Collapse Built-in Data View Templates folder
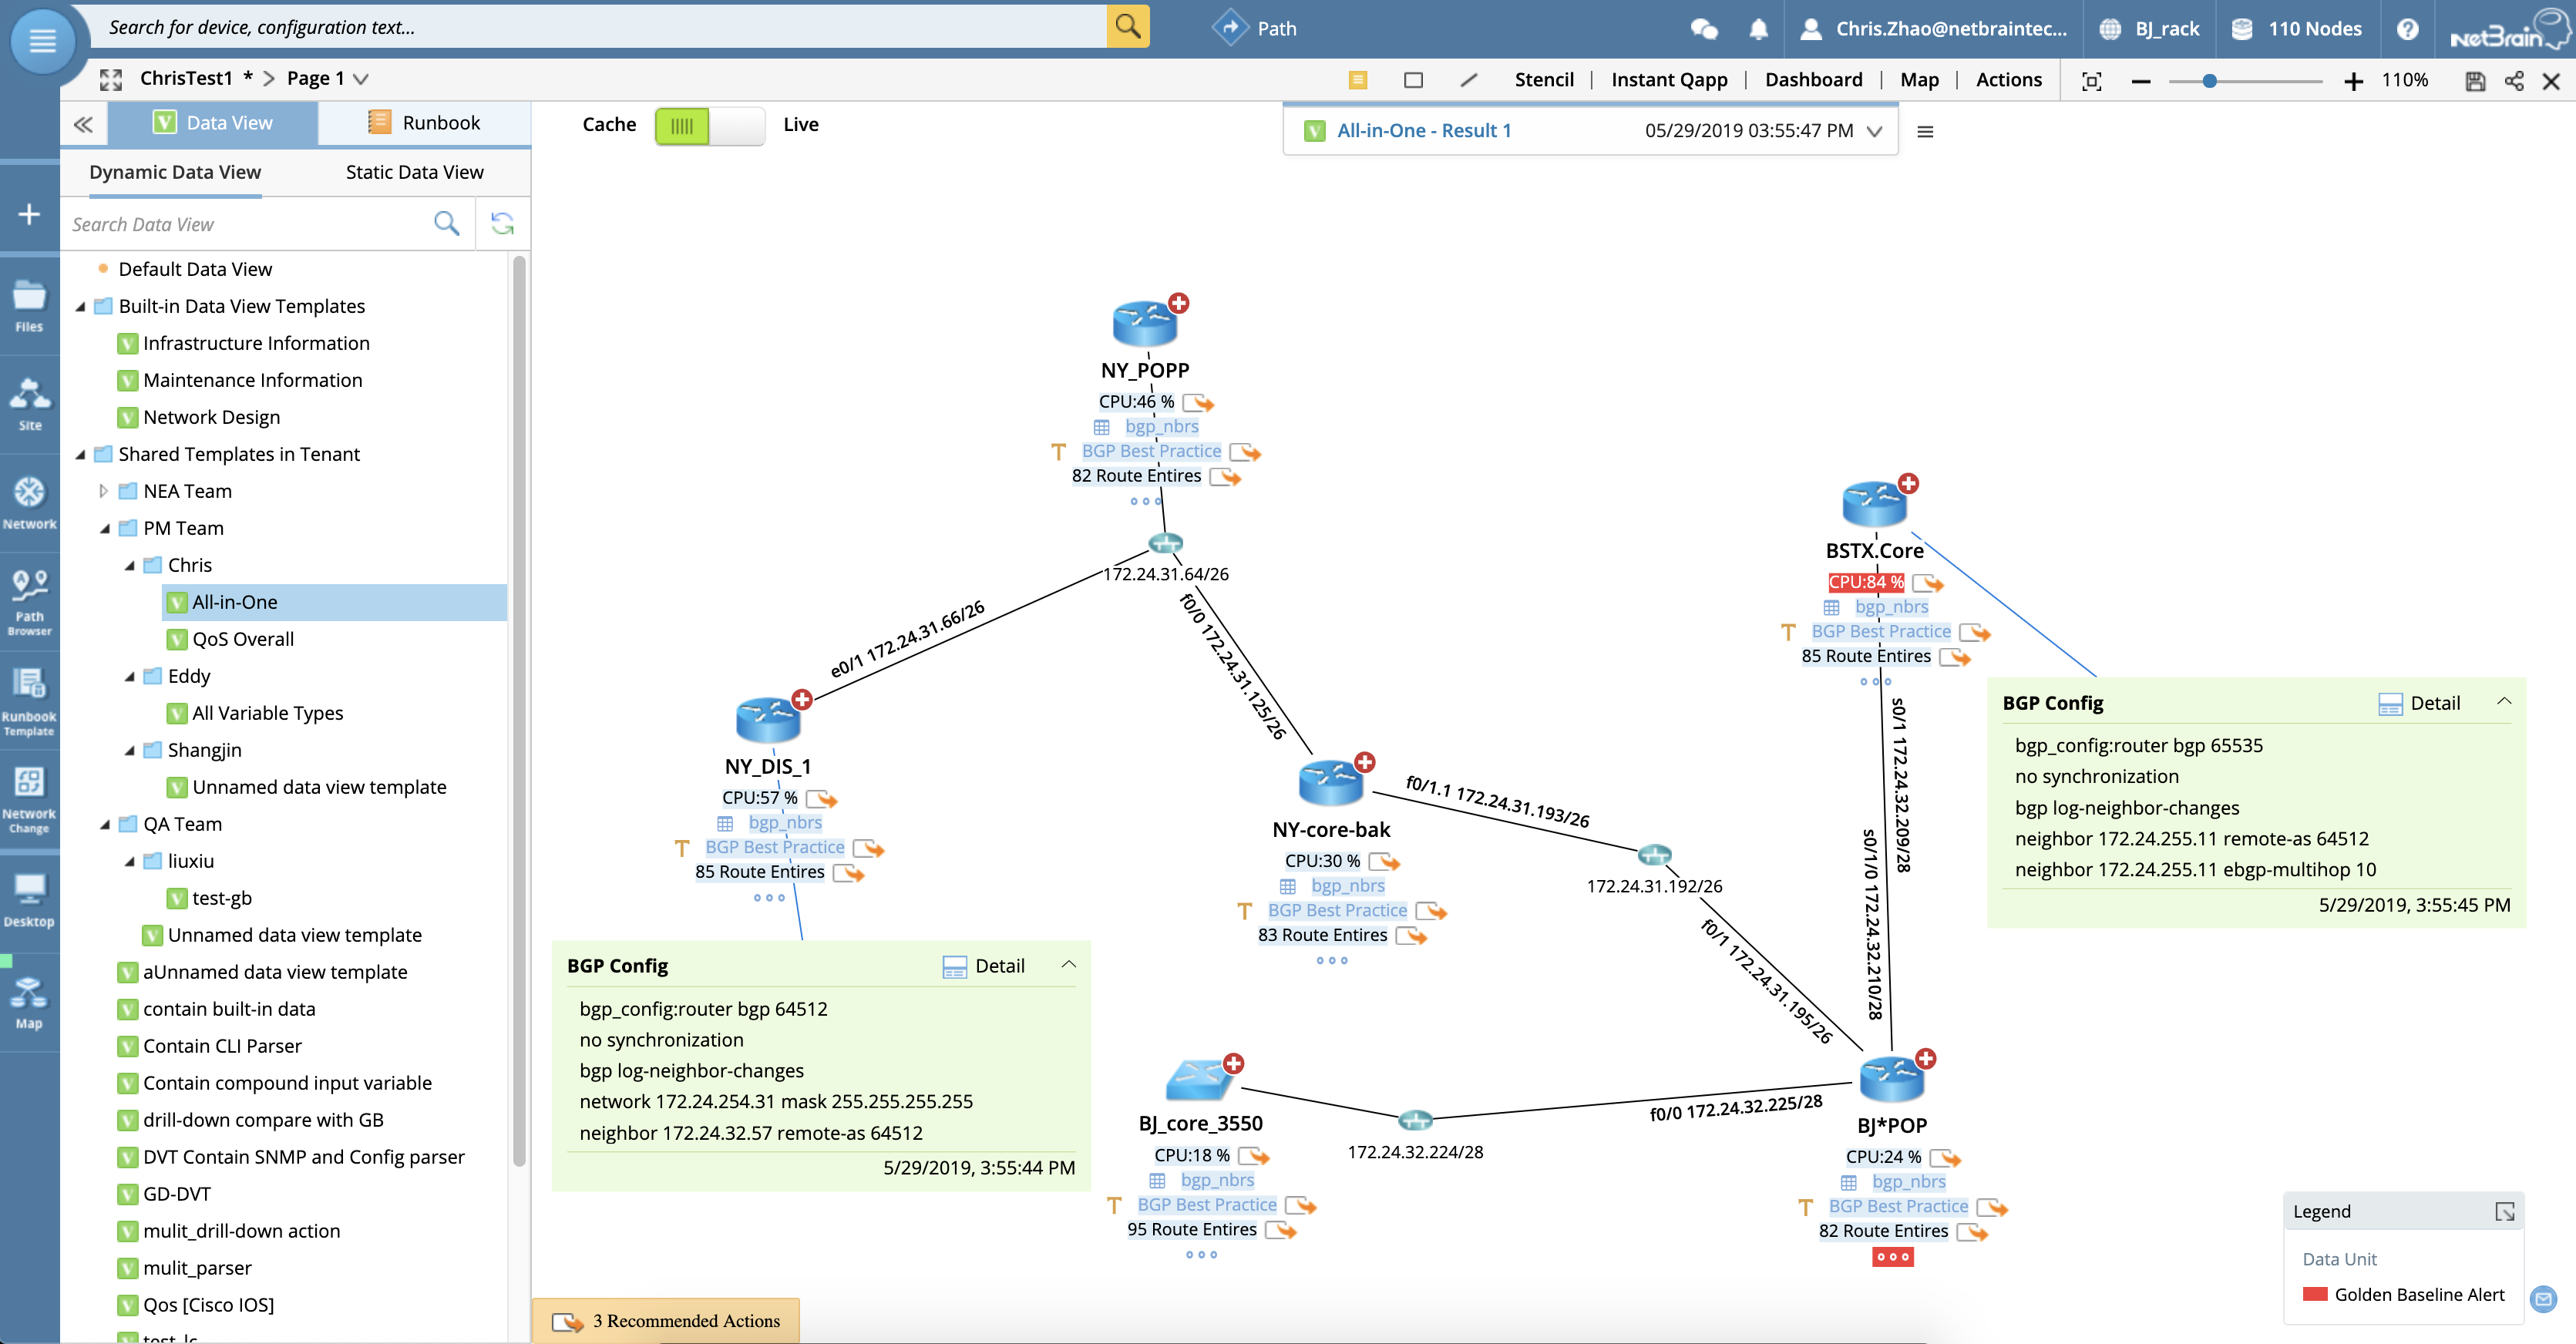 point(81,306)
